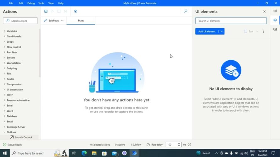Run the flow with the play icon
This screenshot has width=280, height=157.
click(53, 11)
